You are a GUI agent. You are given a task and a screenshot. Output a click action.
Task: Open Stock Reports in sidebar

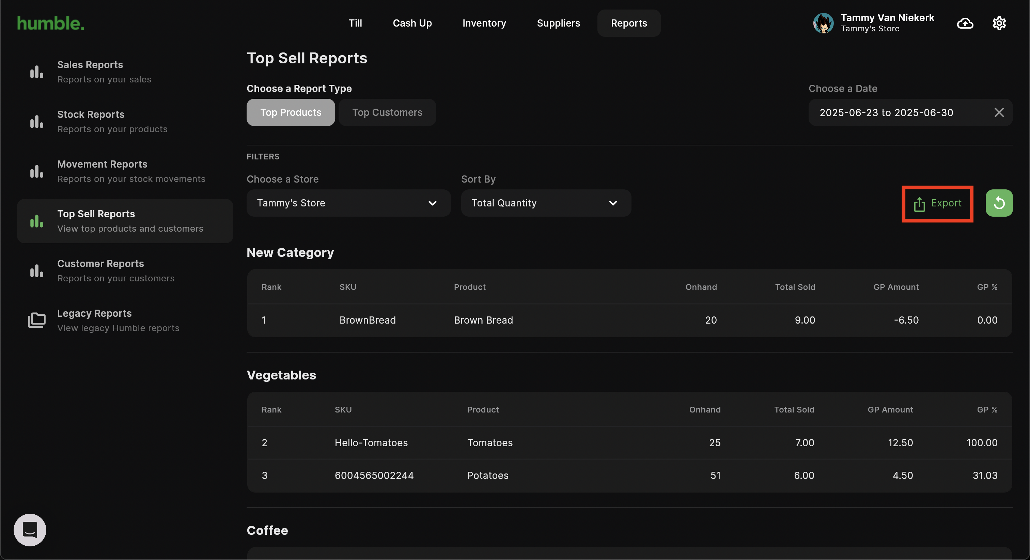[x=125, y=122]
